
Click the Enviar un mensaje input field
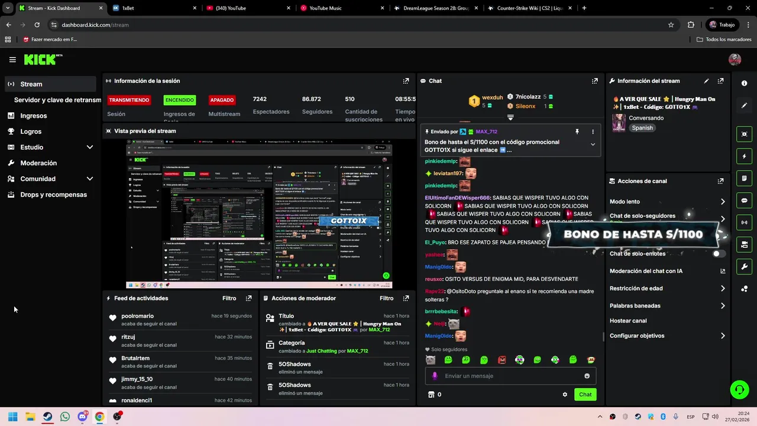[510, 376]
